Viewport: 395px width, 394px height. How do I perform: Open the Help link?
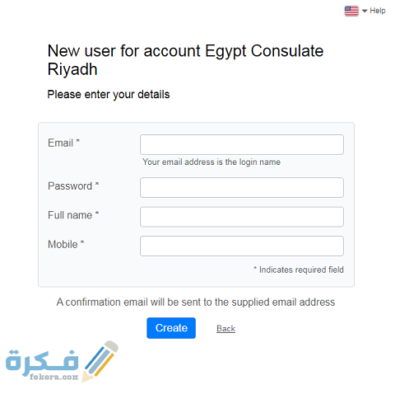378,11
